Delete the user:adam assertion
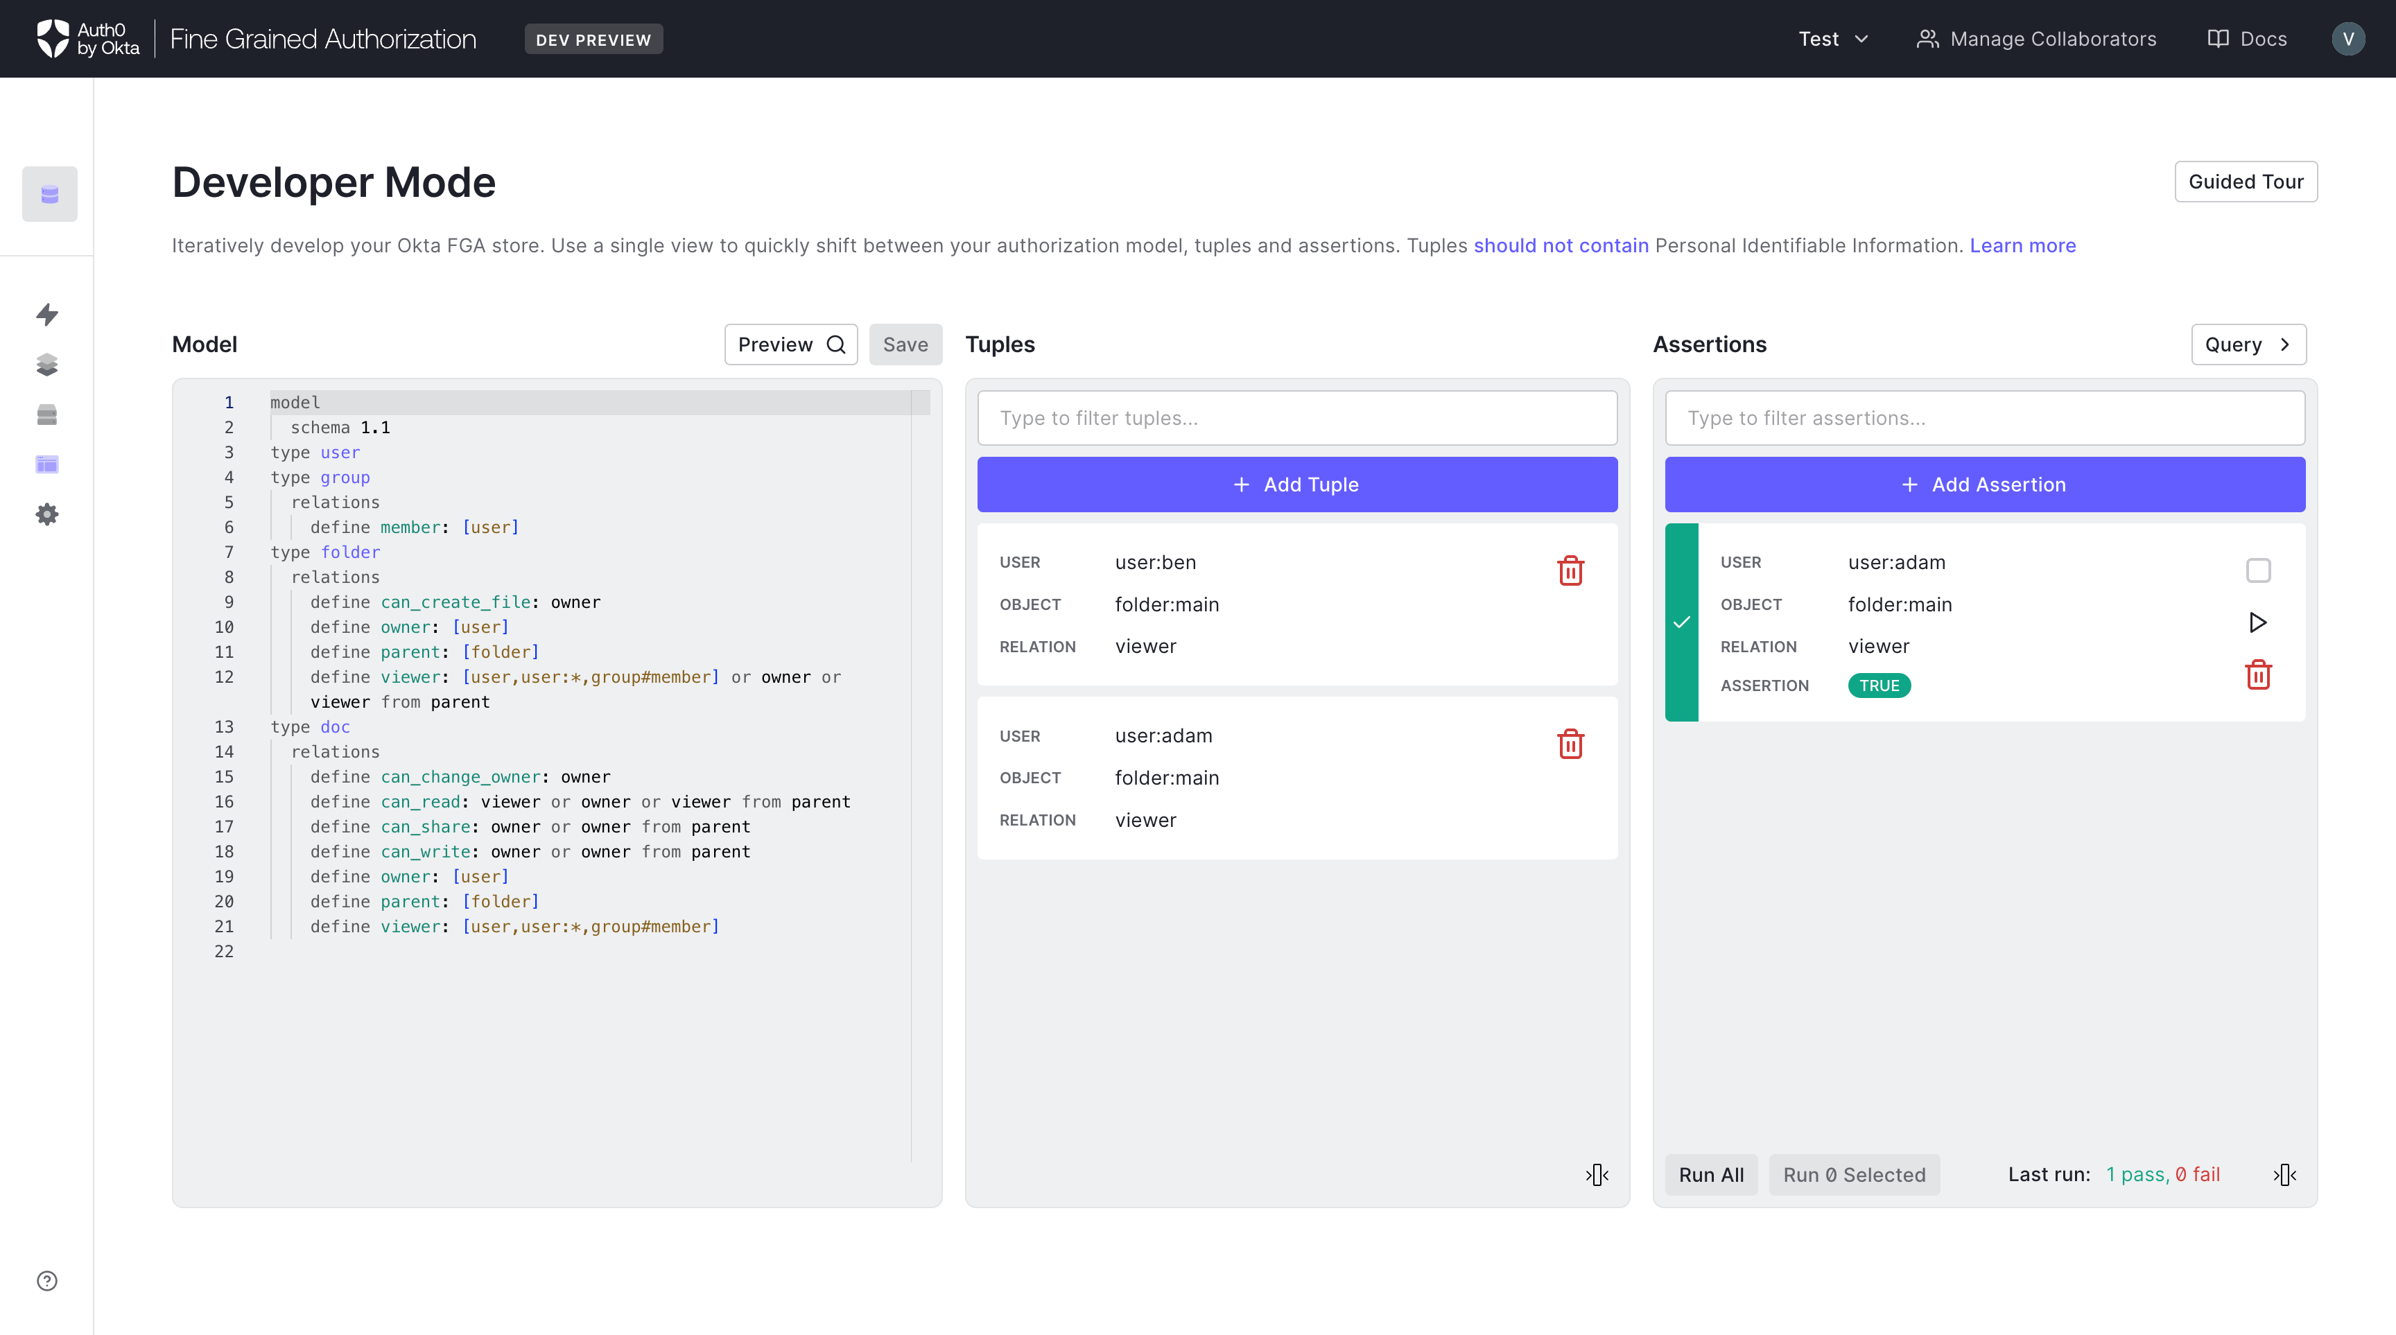 2257,675
